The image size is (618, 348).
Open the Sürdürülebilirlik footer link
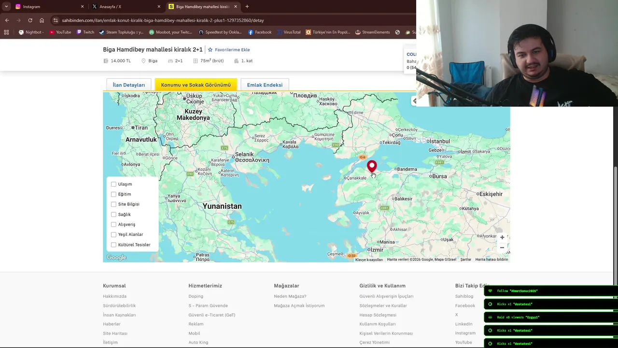[x=119, y=305]
